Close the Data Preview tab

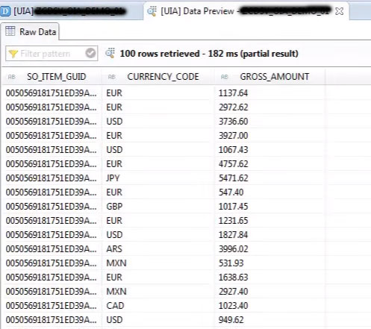coord(339,11)
